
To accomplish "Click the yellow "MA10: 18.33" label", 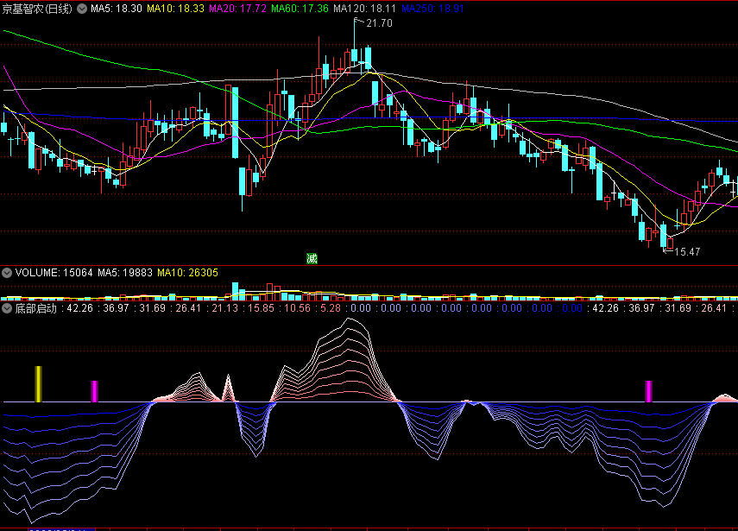I will click(175, 9).
